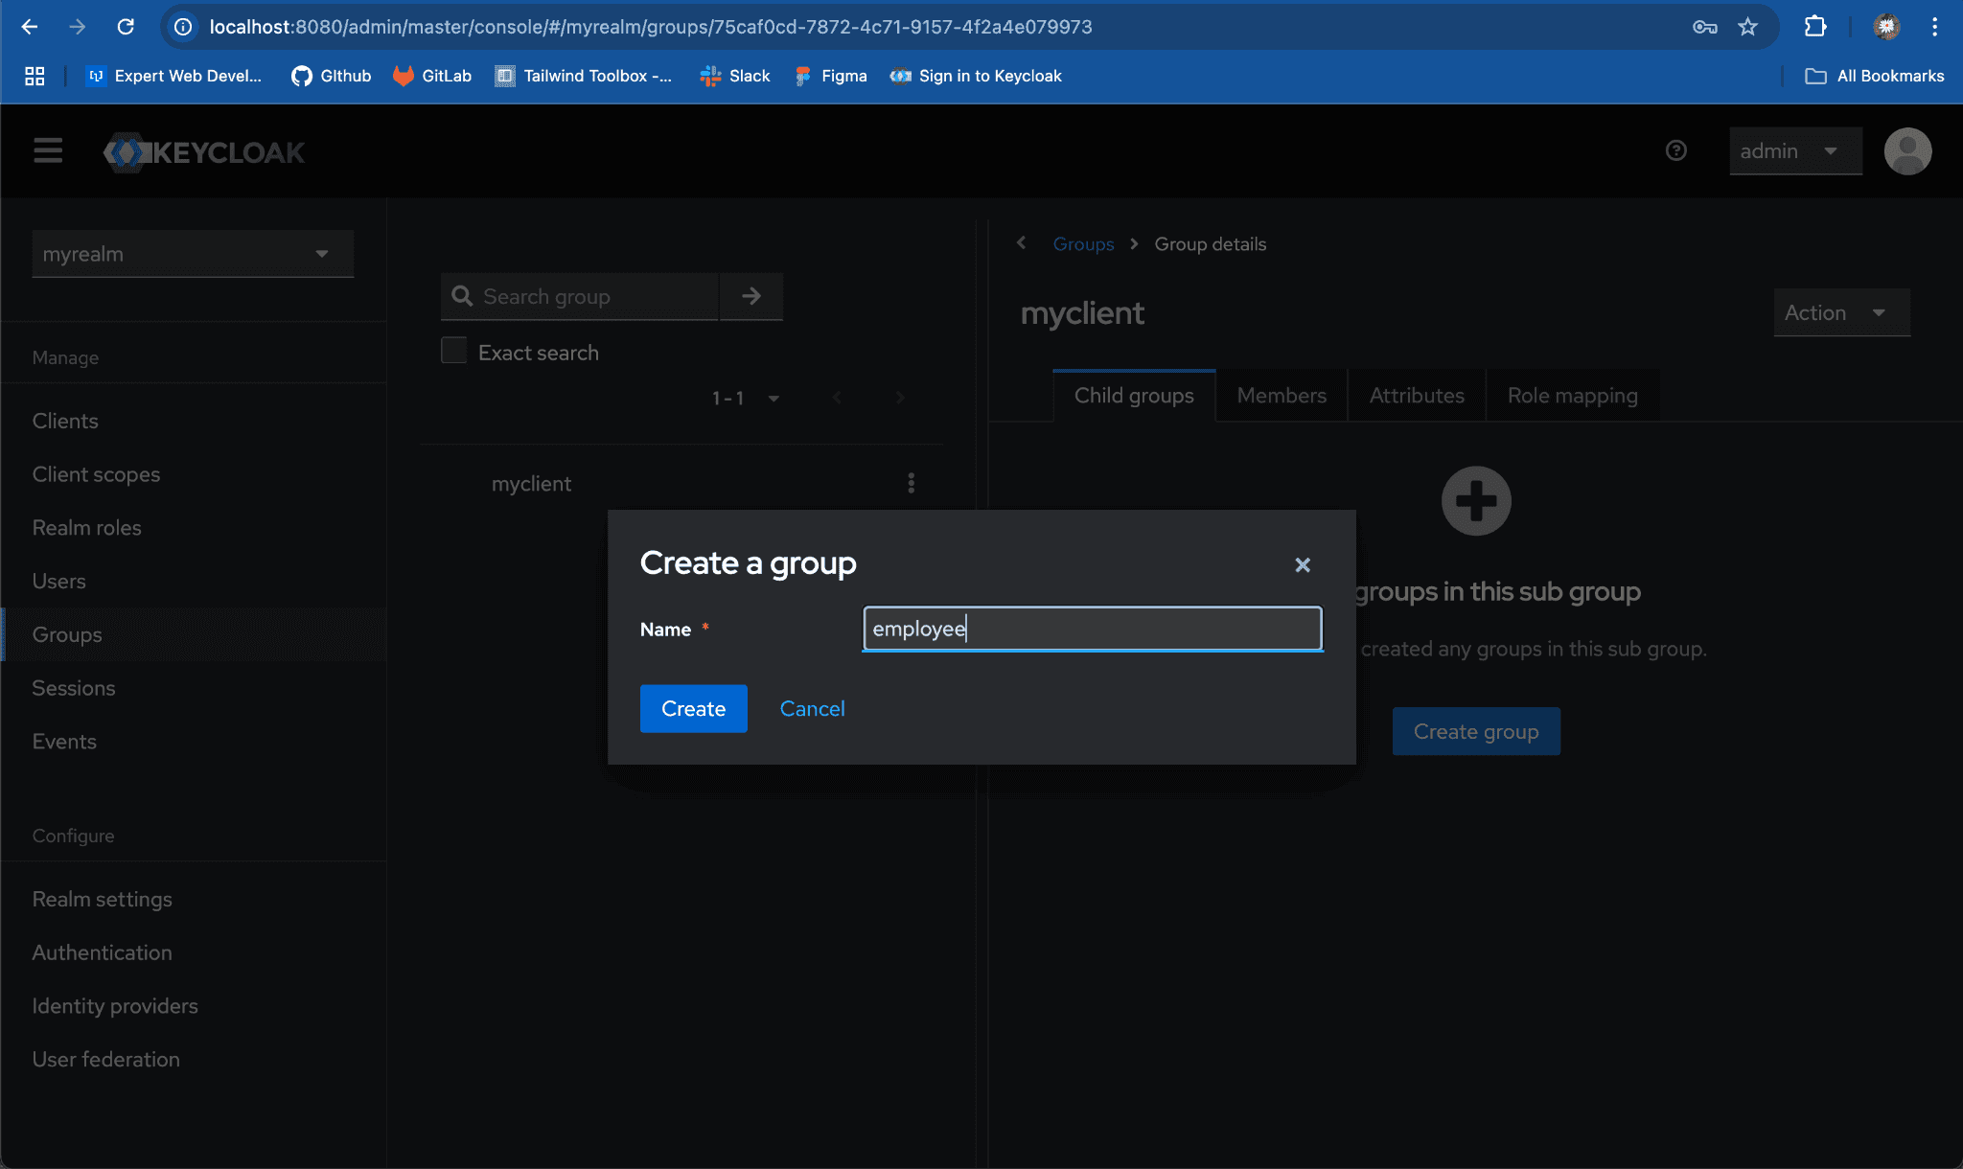Click the browser extensions puzzle icon
The height and width of the screenshot is (1169, 1963).
click(1814, 27)
